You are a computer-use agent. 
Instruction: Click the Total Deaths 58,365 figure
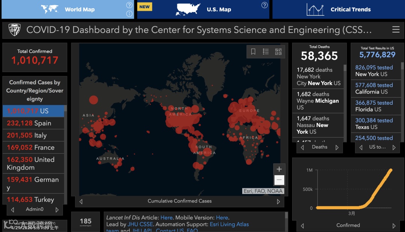(319, 56)
